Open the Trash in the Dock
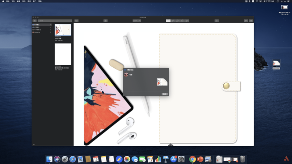The width and height of the screenshot is (292, 164). coord(243,159)
